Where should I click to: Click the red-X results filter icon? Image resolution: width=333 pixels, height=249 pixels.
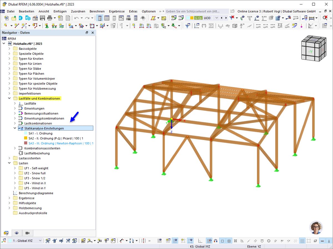pyautogui.click(x=232, y=18)
